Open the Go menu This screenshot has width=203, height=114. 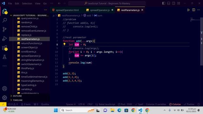[45, 3]
